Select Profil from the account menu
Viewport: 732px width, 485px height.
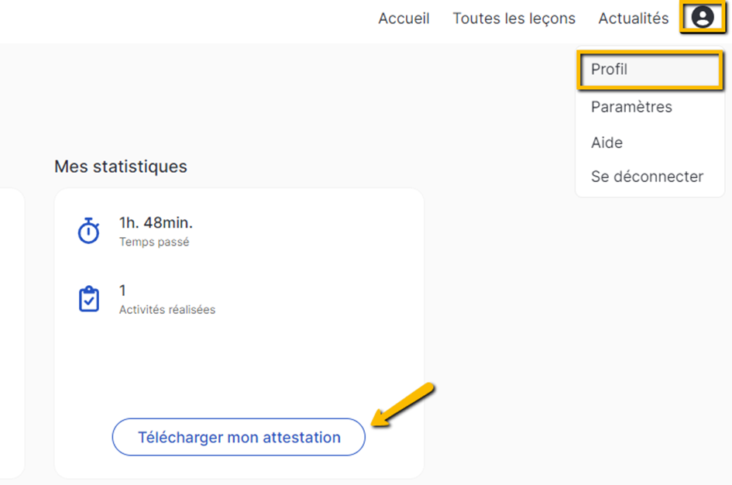coord(650,70)
